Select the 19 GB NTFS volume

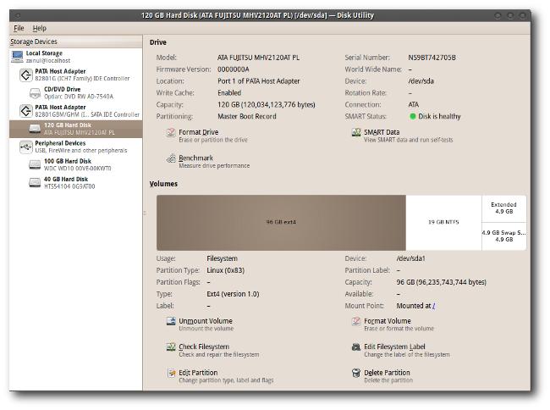coord(443,222)
